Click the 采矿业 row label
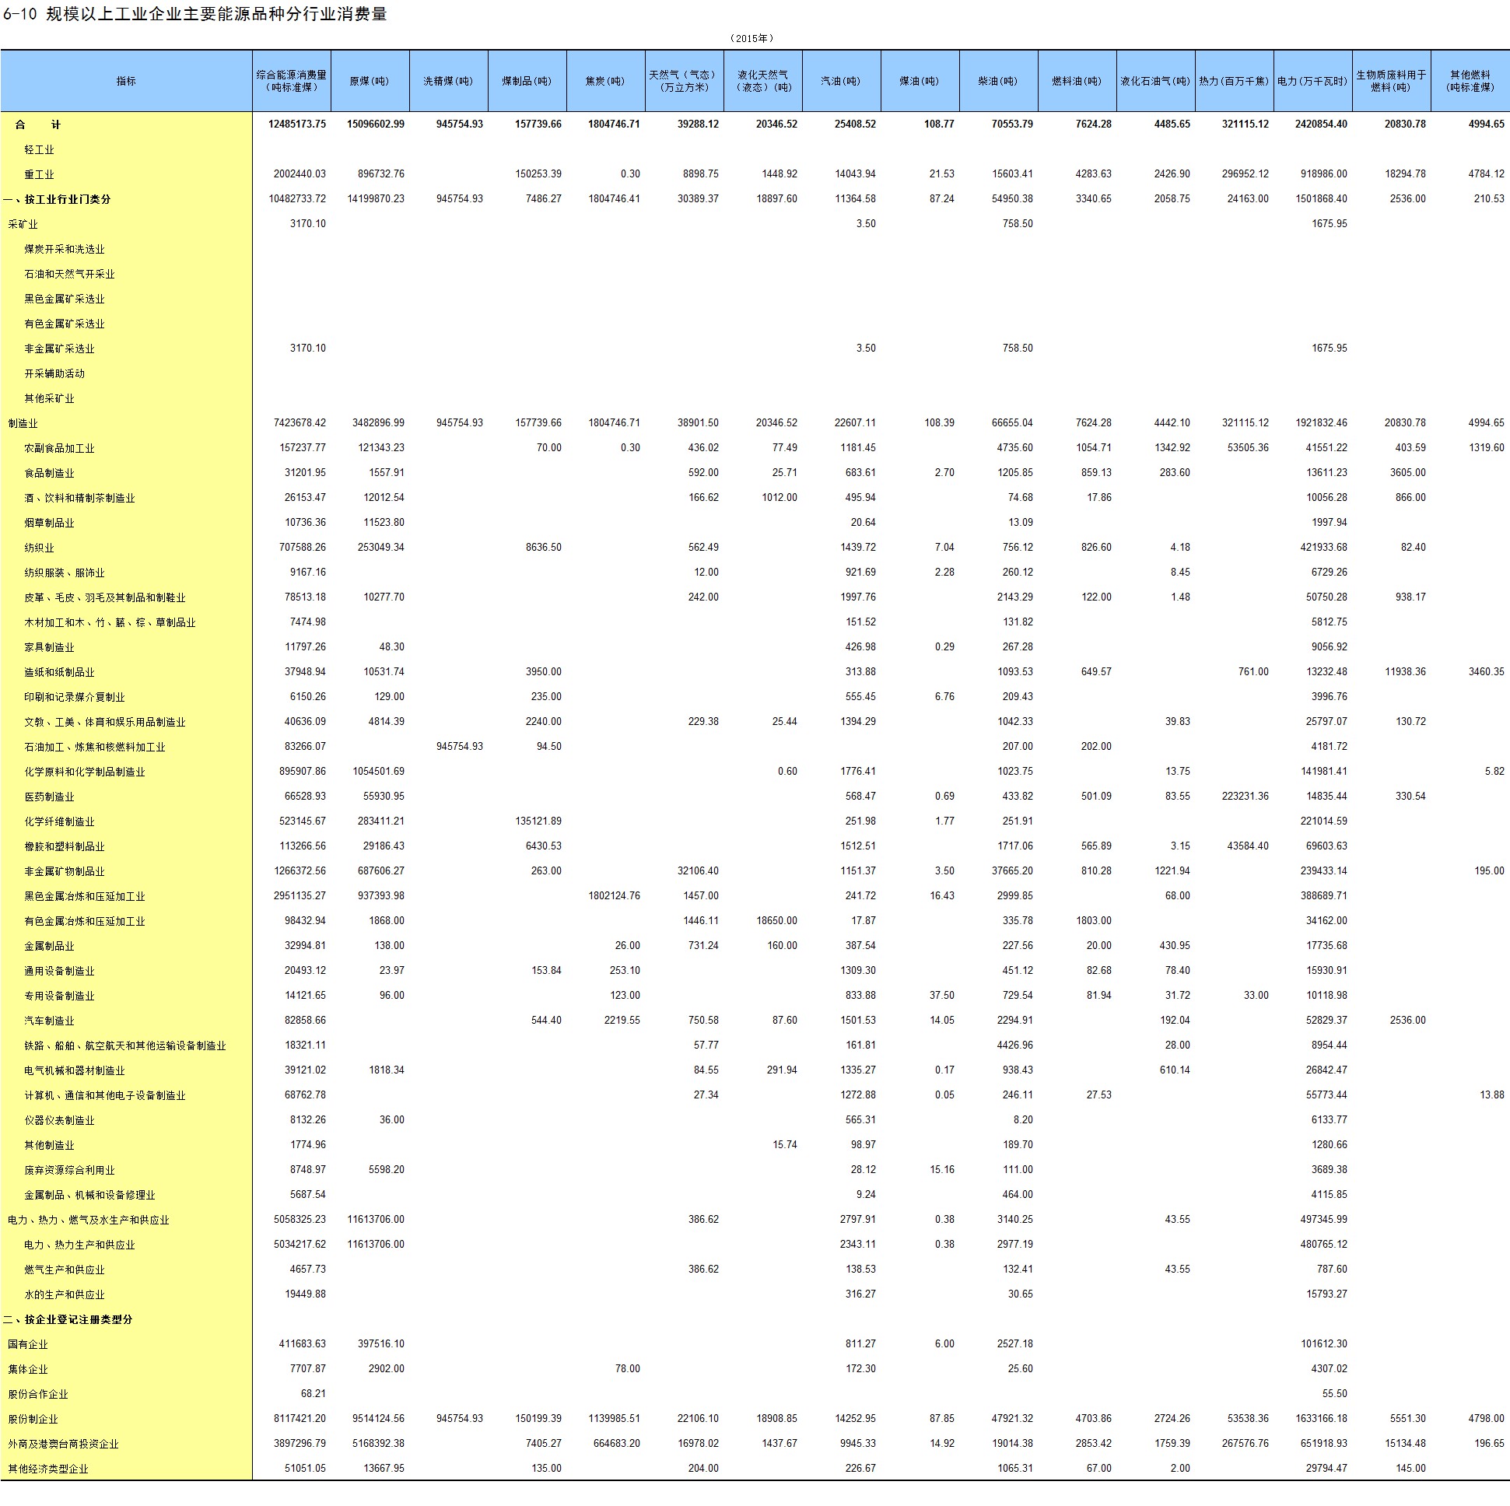1510x1506 pixels. [23, 224]
